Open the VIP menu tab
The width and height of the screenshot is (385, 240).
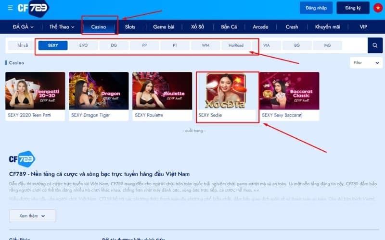(363, 27)
